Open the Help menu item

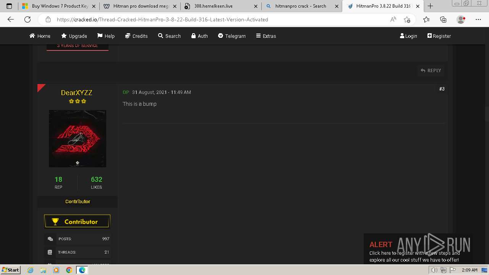[x=106, y=36]
